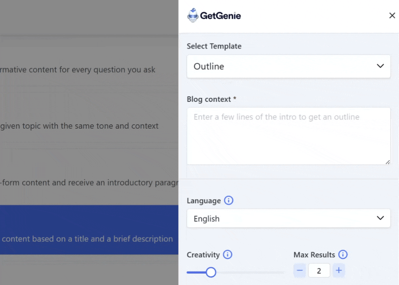Image resolution: width=399 pixels, height=285 pixels.
Task: Open the Select Template dropdown showing Outline
Action: [288, 66]
